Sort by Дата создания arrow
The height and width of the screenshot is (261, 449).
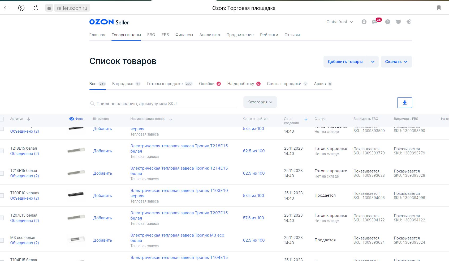[x=306, y=119]
